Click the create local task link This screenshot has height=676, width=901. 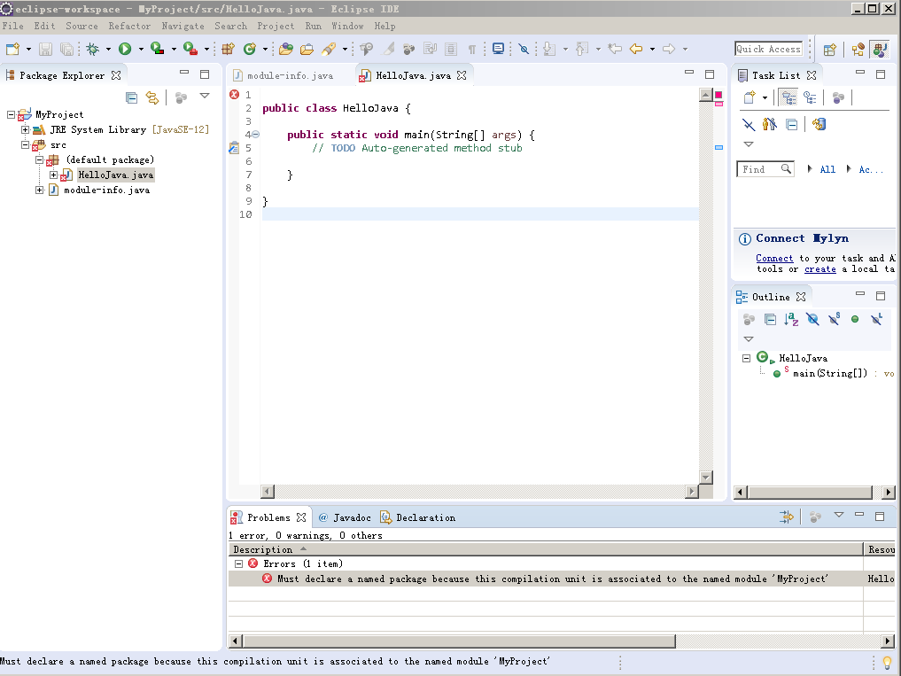(820, 269)
